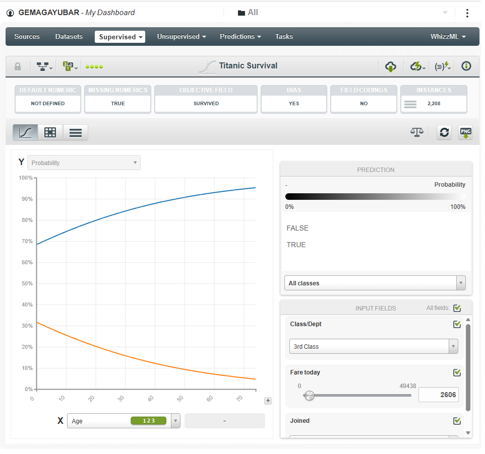Go to the Datasets section
485x454 pixels.
click(x=69, y=37)
